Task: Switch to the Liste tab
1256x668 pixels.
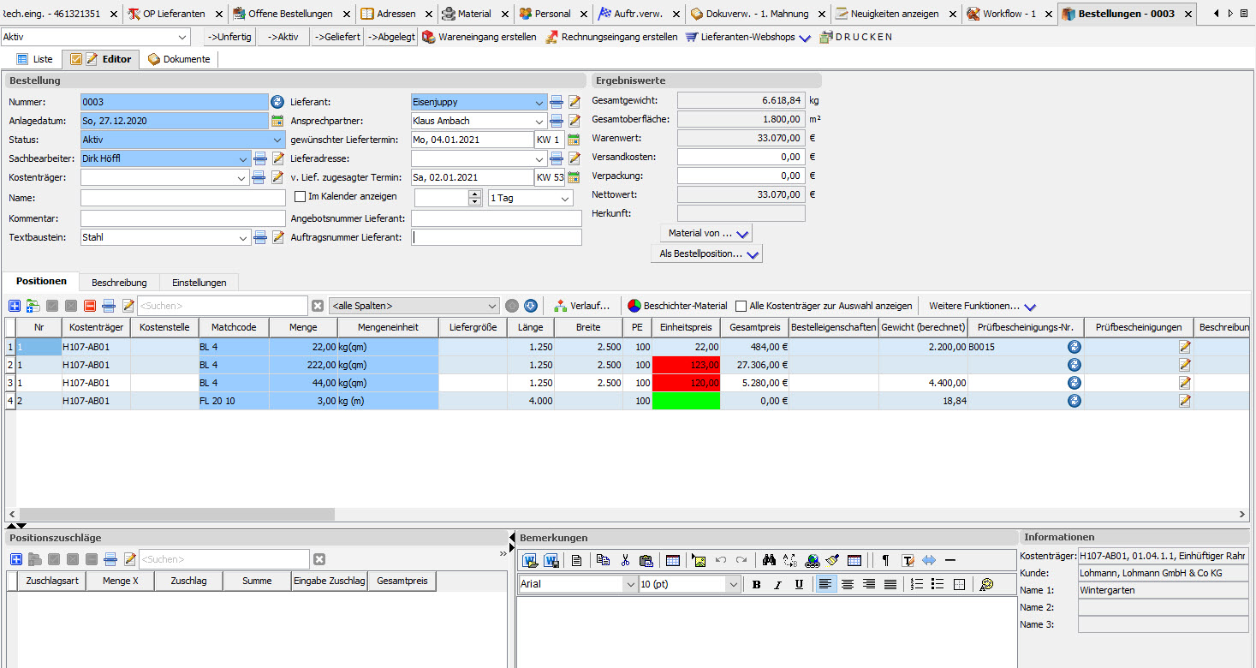Action: click(35, 59)
